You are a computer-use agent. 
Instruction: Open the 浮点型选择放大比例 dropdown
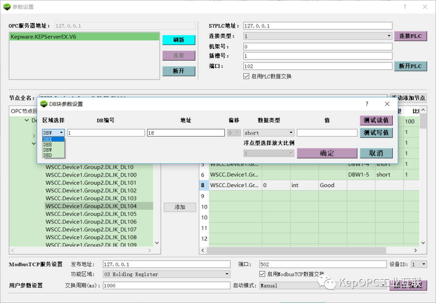[269, 153]
